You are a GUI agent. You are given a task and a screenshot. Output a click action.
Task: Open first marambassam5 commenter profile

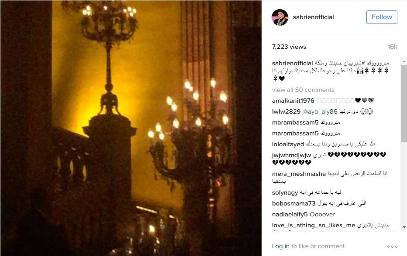pos(295,122)
